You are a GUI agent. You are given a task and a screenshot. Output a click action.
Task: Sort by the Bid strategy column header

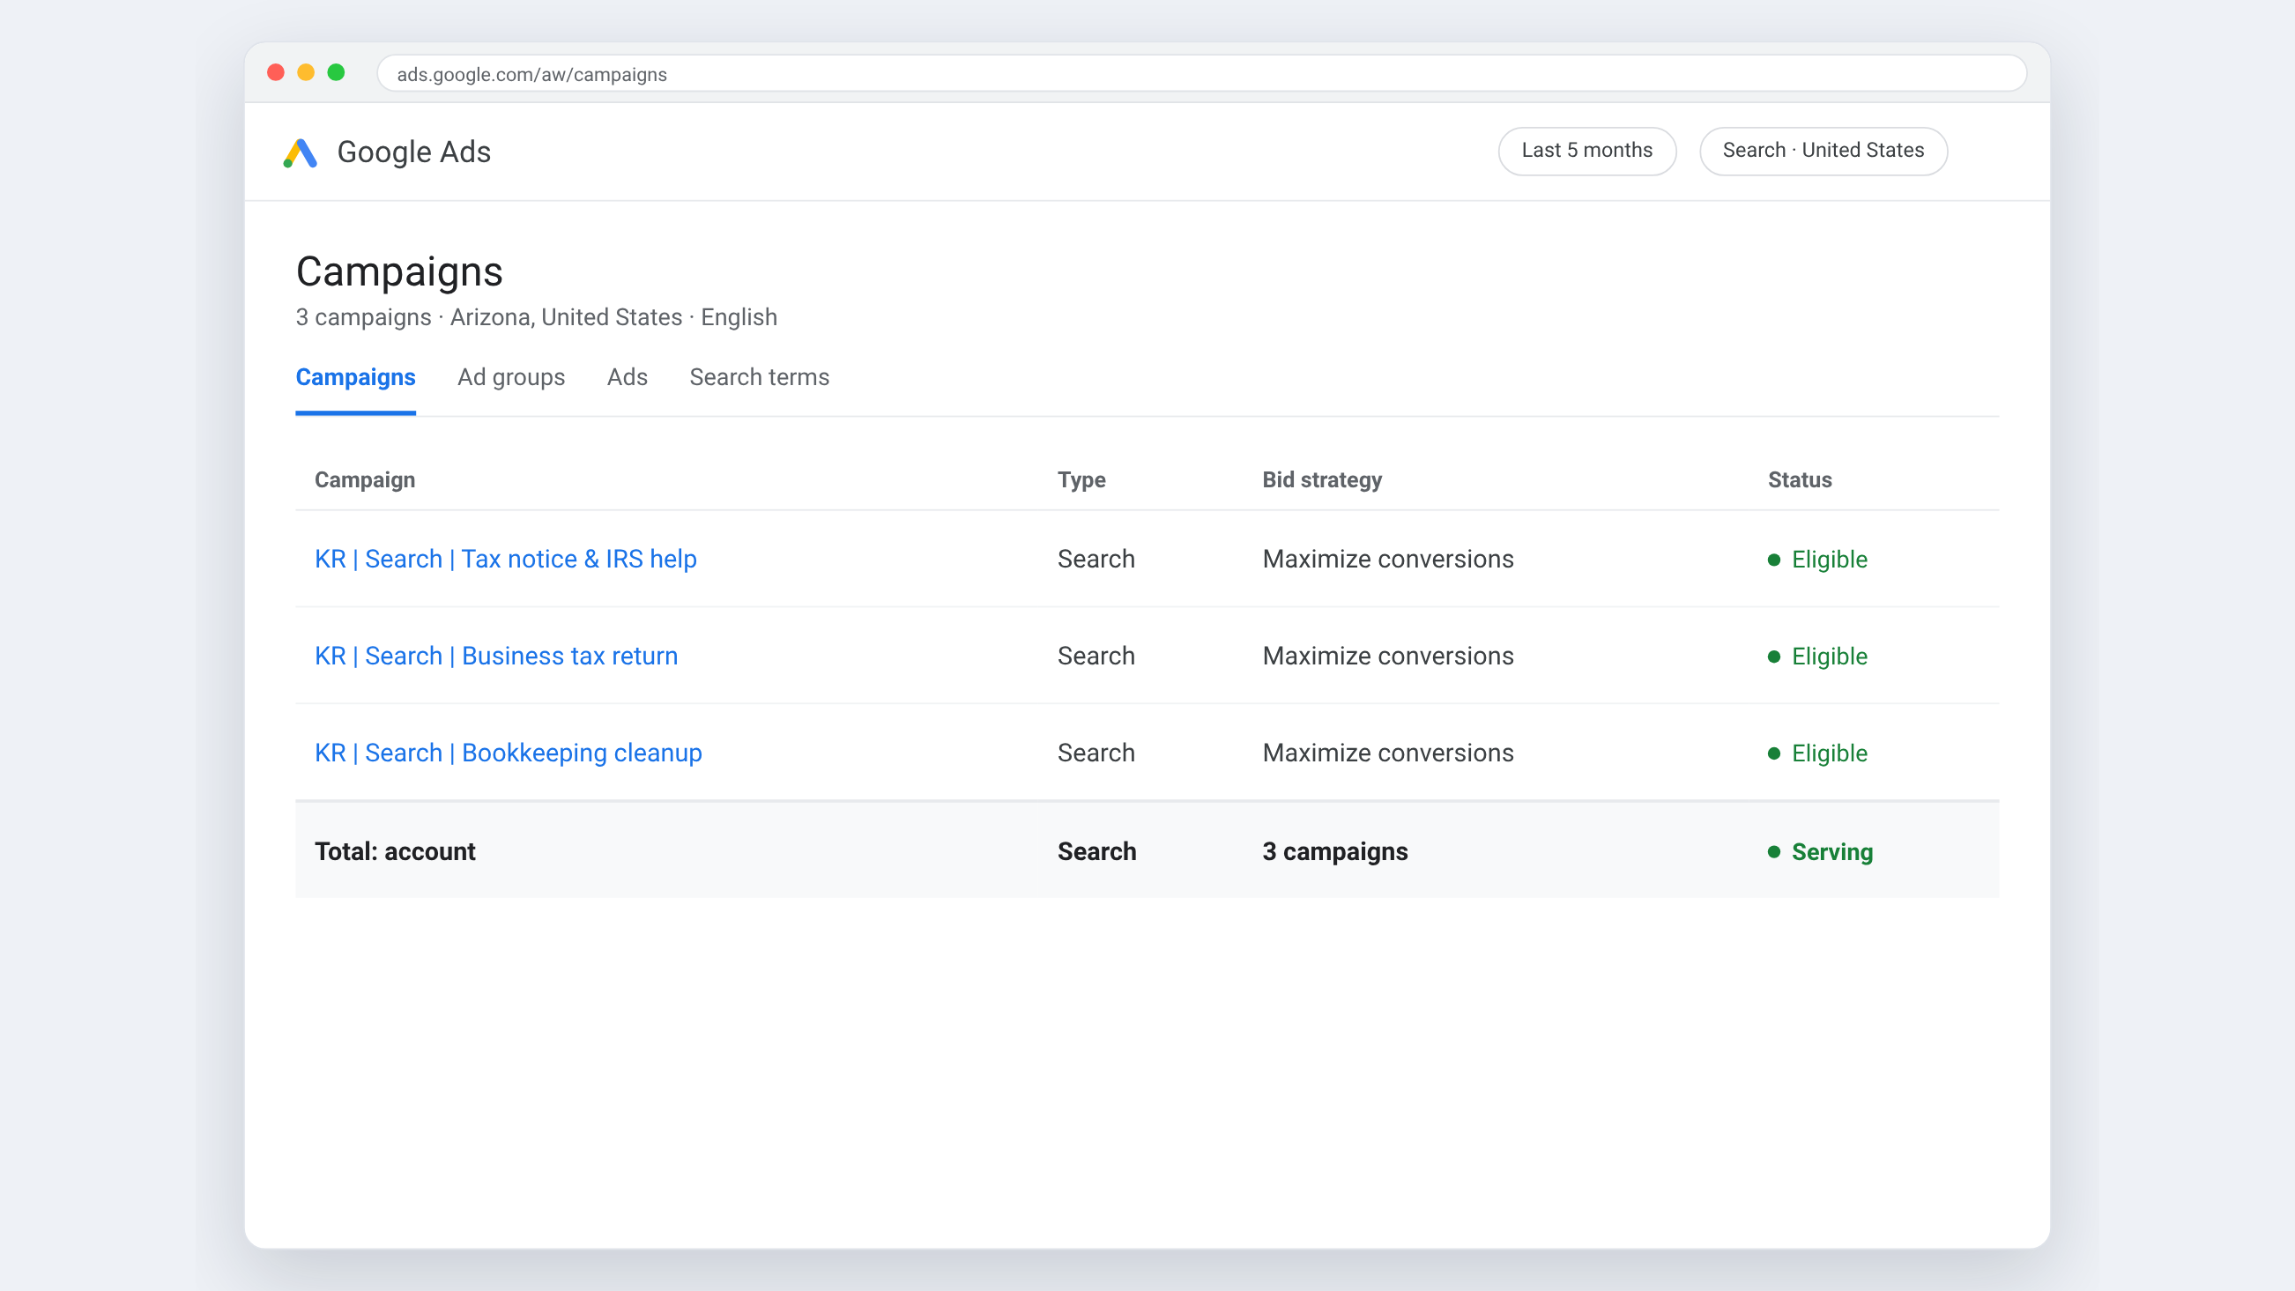1322,479
